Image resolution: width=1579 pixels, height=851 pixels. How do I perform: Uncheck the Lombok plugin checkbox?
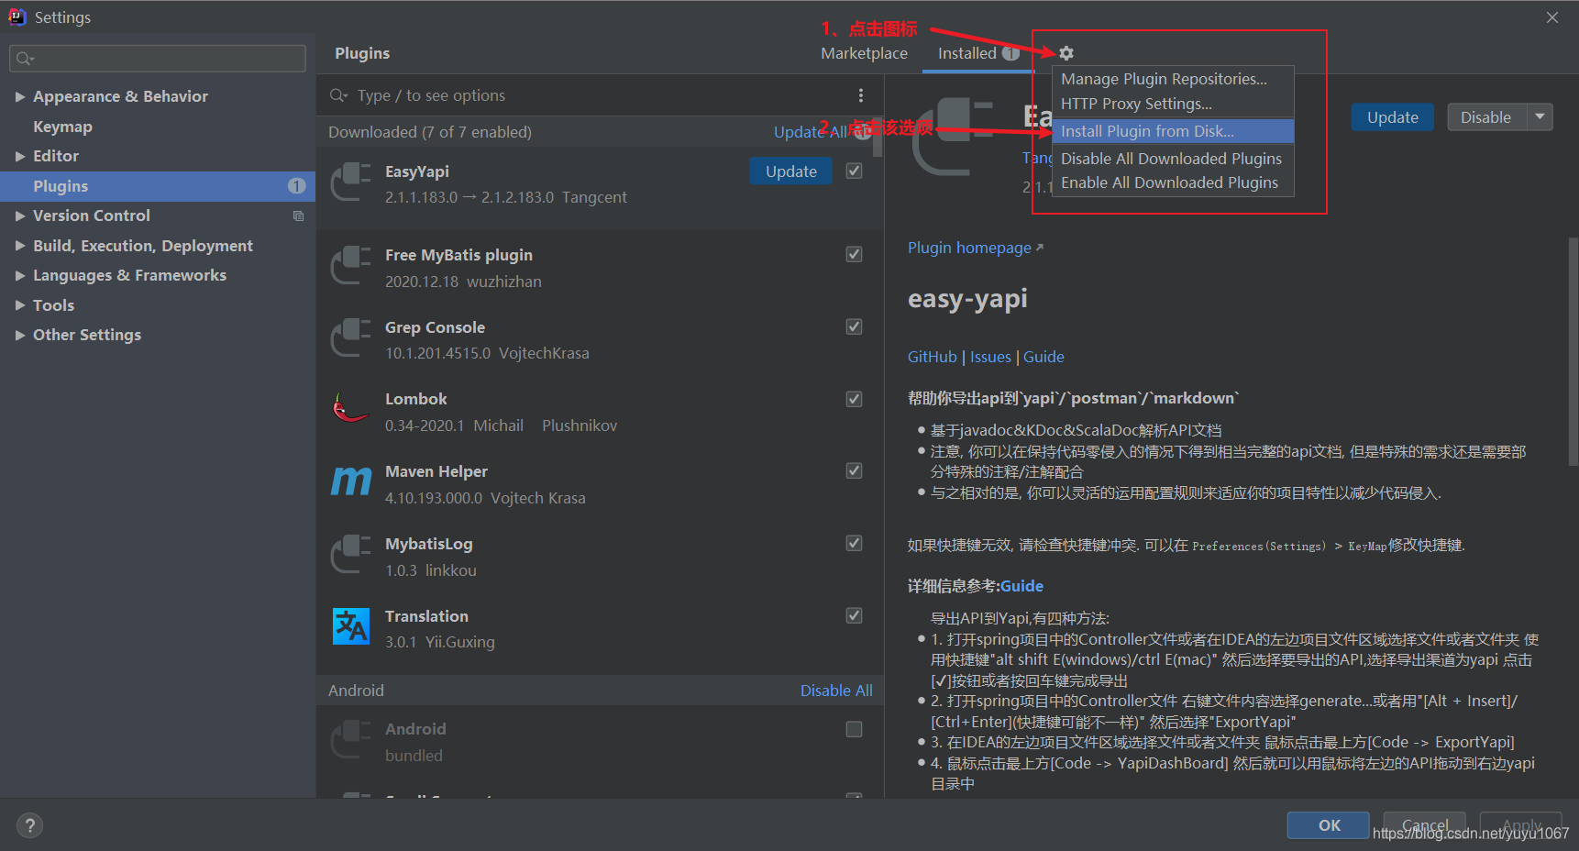pyautogui.click(x=853, y=399)
